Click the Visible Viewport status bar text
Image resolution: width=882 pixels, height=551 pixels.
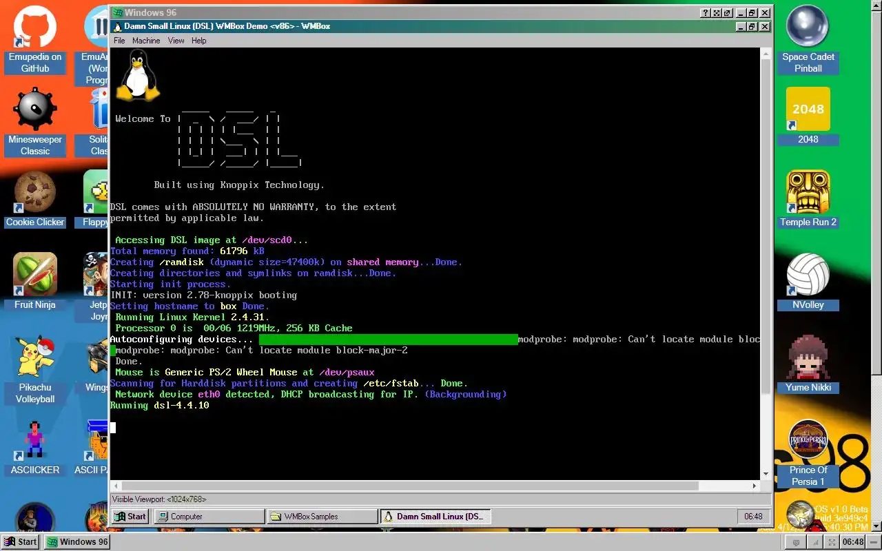pos(158,499)
